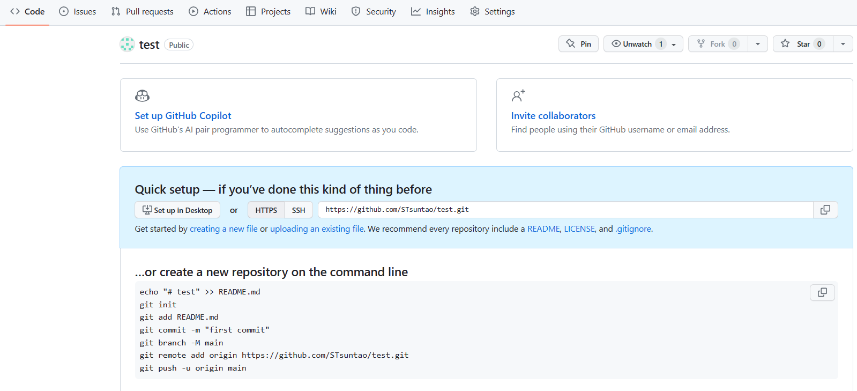Click Set up in Desktop button
The width and height of the screenshot is (857, 391).
(x=177, y=210)
